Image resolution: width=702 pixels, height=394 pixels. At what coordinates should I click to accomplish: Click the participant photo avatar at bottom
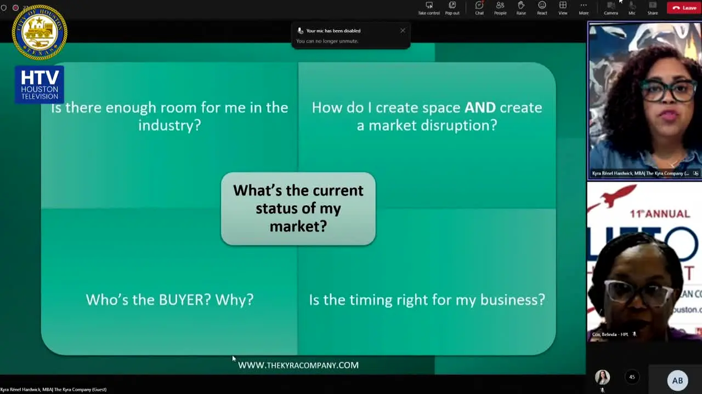602,378
